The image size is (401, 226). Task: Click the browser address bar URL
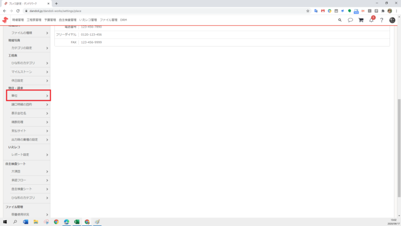pos(55,11)
